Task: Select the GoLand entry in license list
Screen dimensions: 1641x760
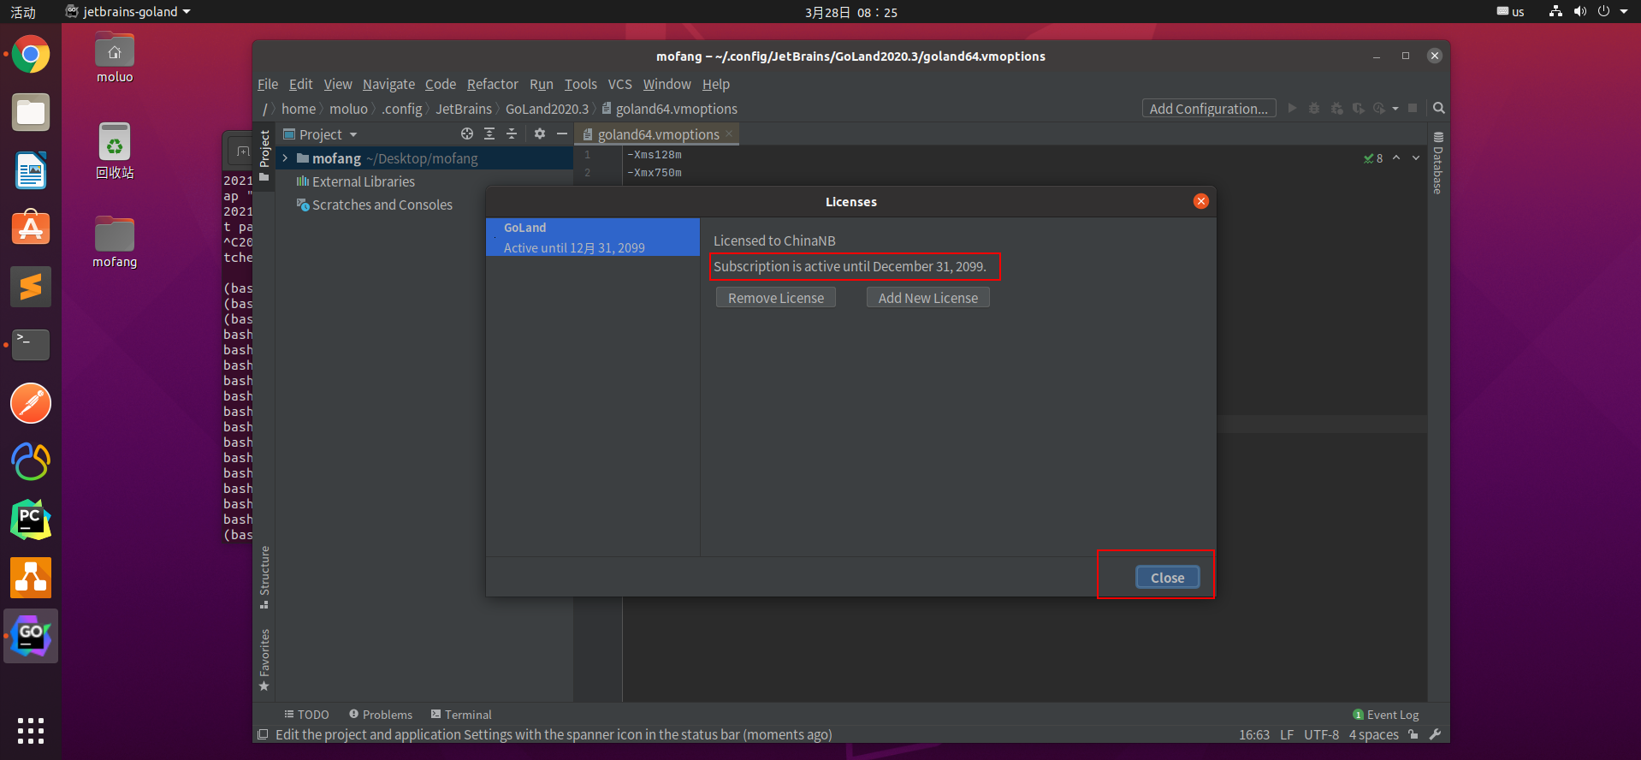Action: click(x=593, y=237)
